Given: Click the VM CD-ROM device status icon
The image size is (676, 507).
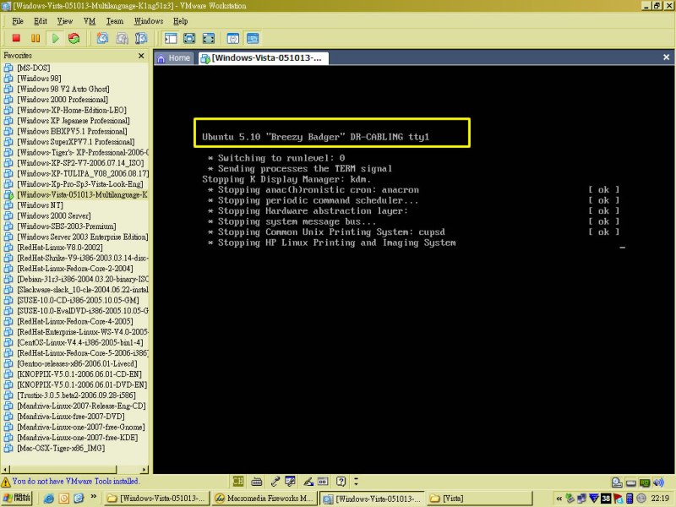Looking at the screenshot, I should point(617,482).
